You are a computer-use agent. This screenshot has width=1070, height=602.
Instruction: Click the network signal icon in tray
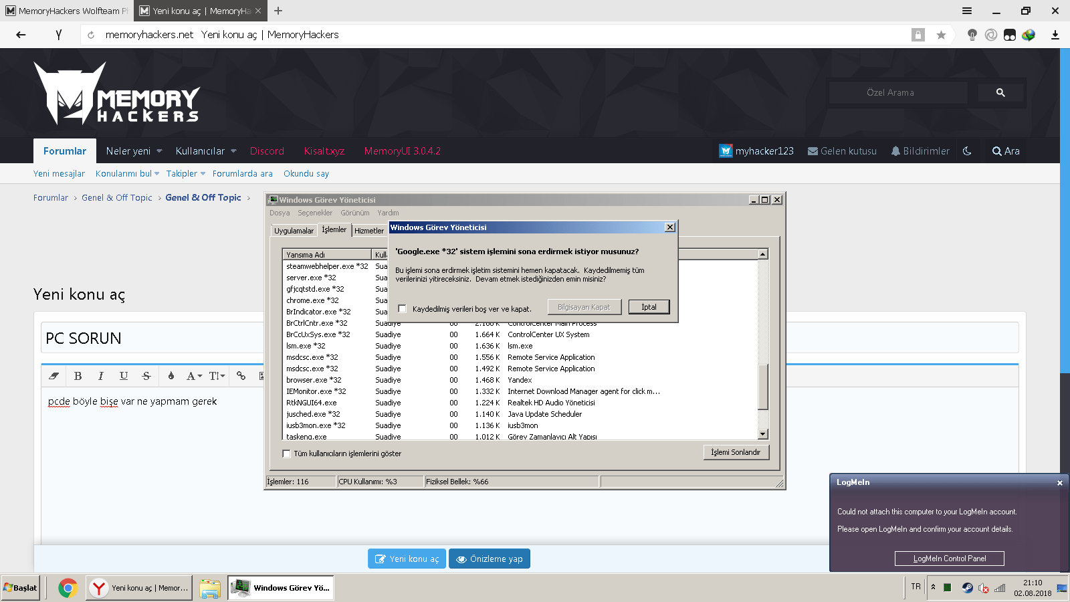(x=1000, y=588)
